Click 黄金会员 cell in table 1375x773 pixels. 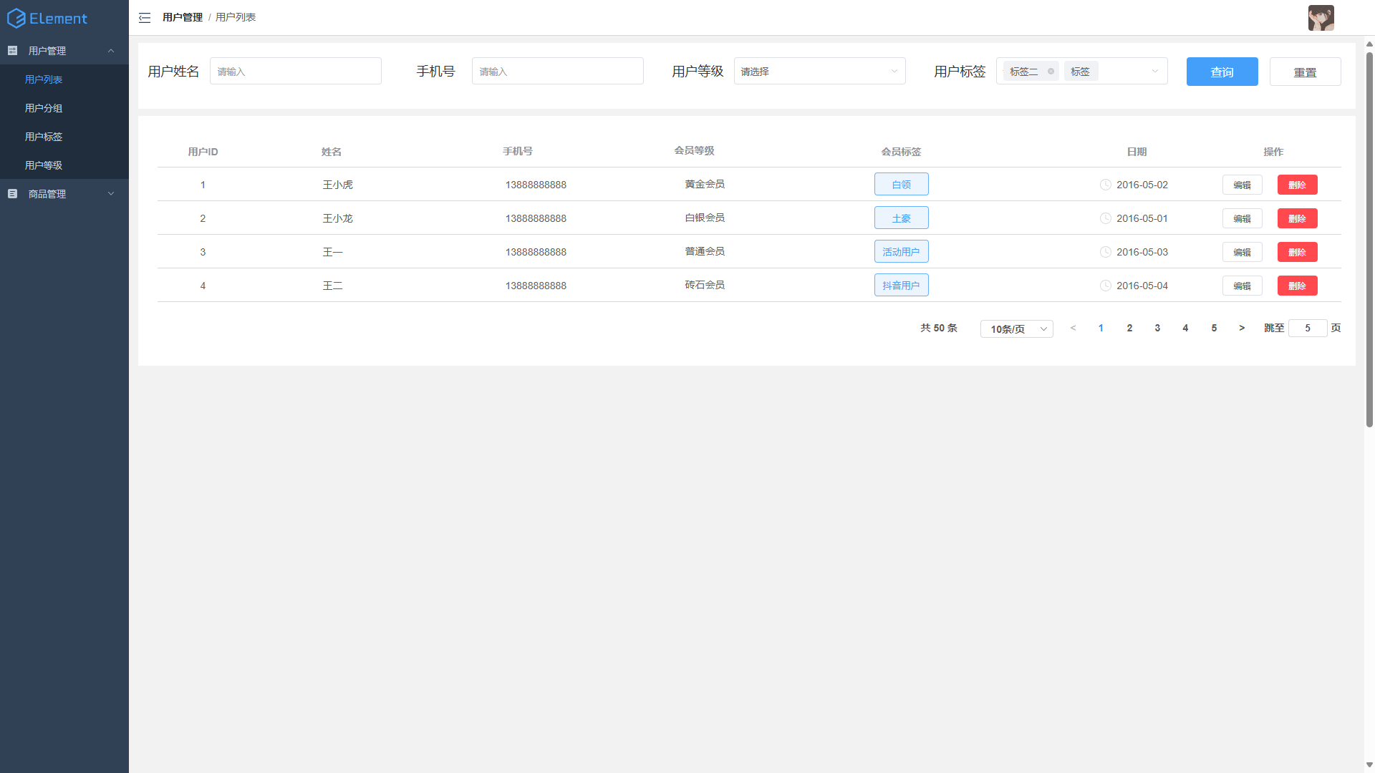tap(705, 184)
